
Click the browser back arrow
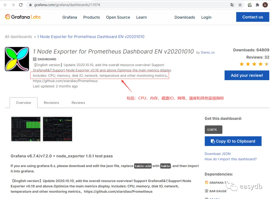(x=5, y=5)
